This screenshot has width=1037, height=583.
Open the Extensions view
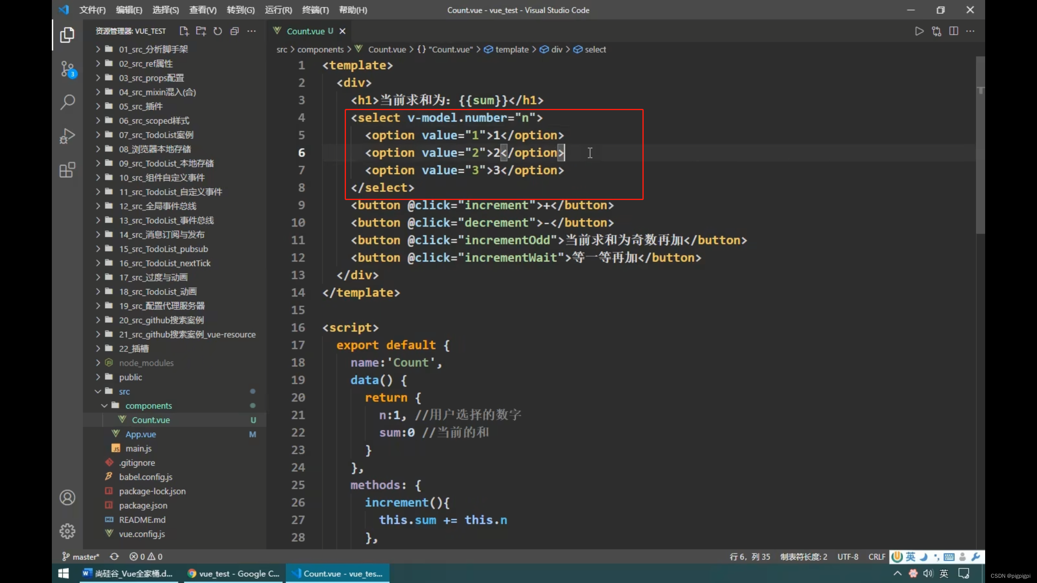pyautogui.click(x=67, y=170)
